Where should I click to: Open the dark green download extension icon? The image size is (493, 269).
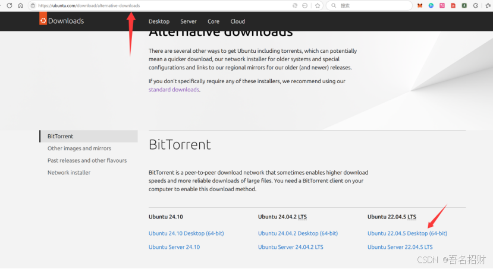click(464, 5)
